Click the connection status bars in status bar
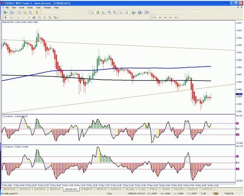The image size is (244, 196). coord(216,194)
